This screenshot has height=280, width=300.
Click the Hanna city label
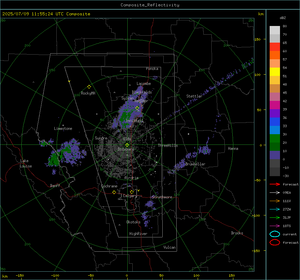pos(233,148)
